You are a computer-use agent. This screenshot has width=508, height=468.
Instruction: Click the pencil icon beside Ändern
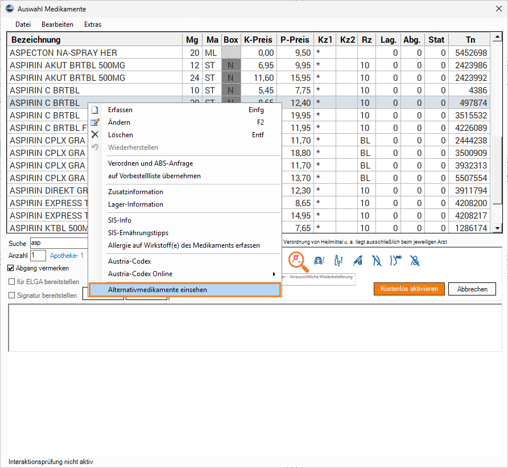[95, 122]
